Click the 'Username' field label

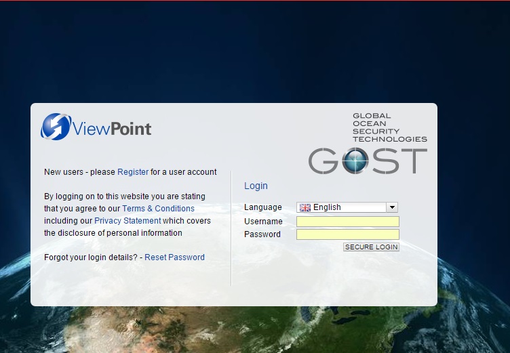point(263,222)
